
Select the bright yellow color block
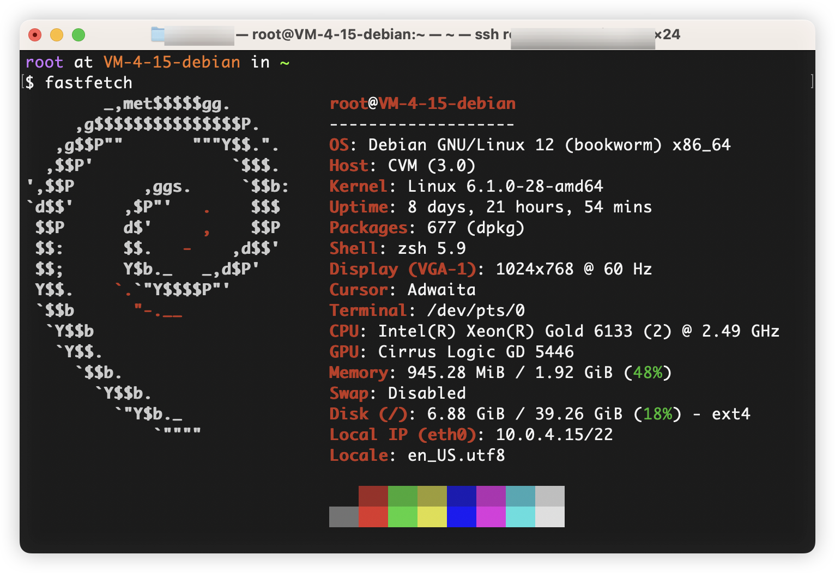coord(432,517)
